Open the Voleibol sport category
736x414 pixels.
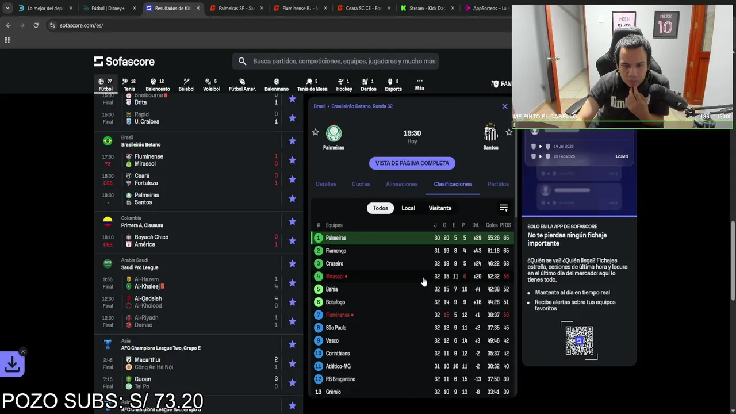pyautogui.click(x=212, y=85)
